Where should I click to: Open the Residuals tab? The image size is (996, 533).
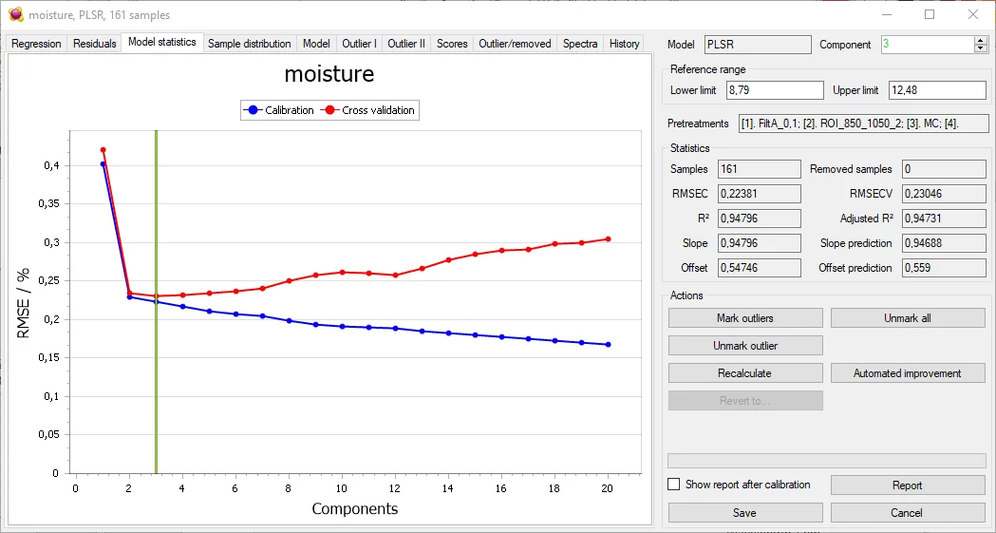click(x=94, y=44)
